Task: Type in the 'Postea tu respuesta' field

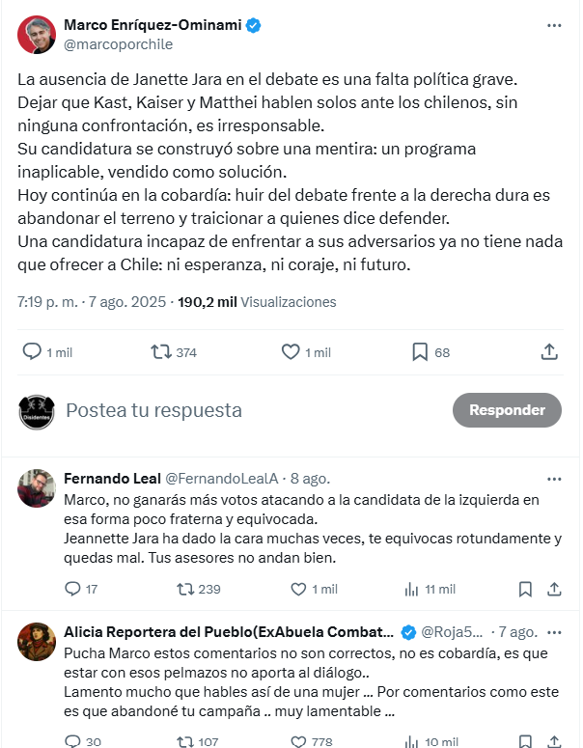Action: pyautogui.click(x=241, y=410)
